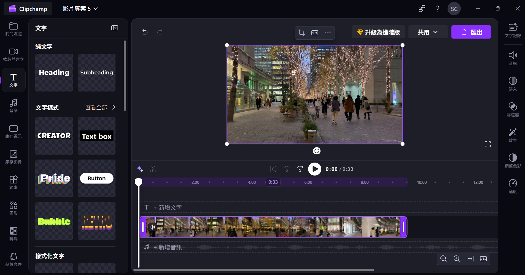Open the 效果 effects panel
Viewport: 525px width, 275px height.
coord(512,135)
